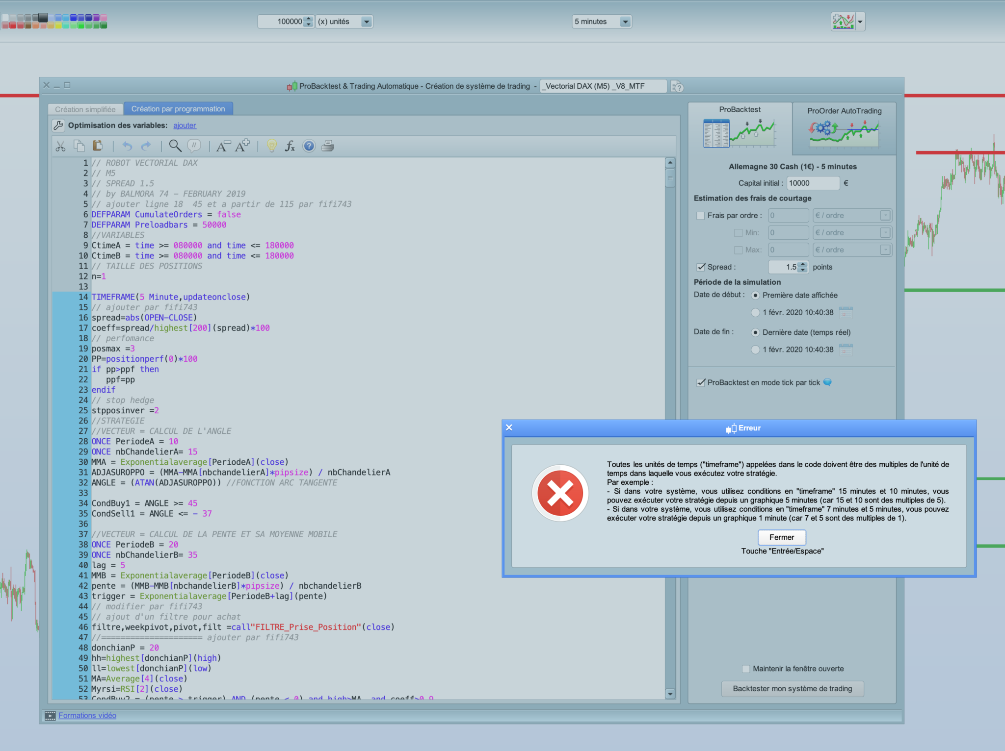
Task: Click the Paste clipboard icon
Action: [98, 146]
